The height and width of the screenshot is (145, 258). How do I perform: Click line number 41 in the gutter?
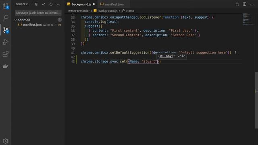(x=73, y=53)
